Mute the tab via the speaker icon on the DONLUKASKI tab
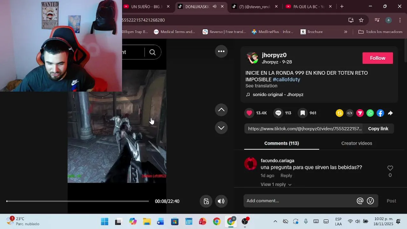The width and height of the screenshot is (407, 229). coord(215,6)
